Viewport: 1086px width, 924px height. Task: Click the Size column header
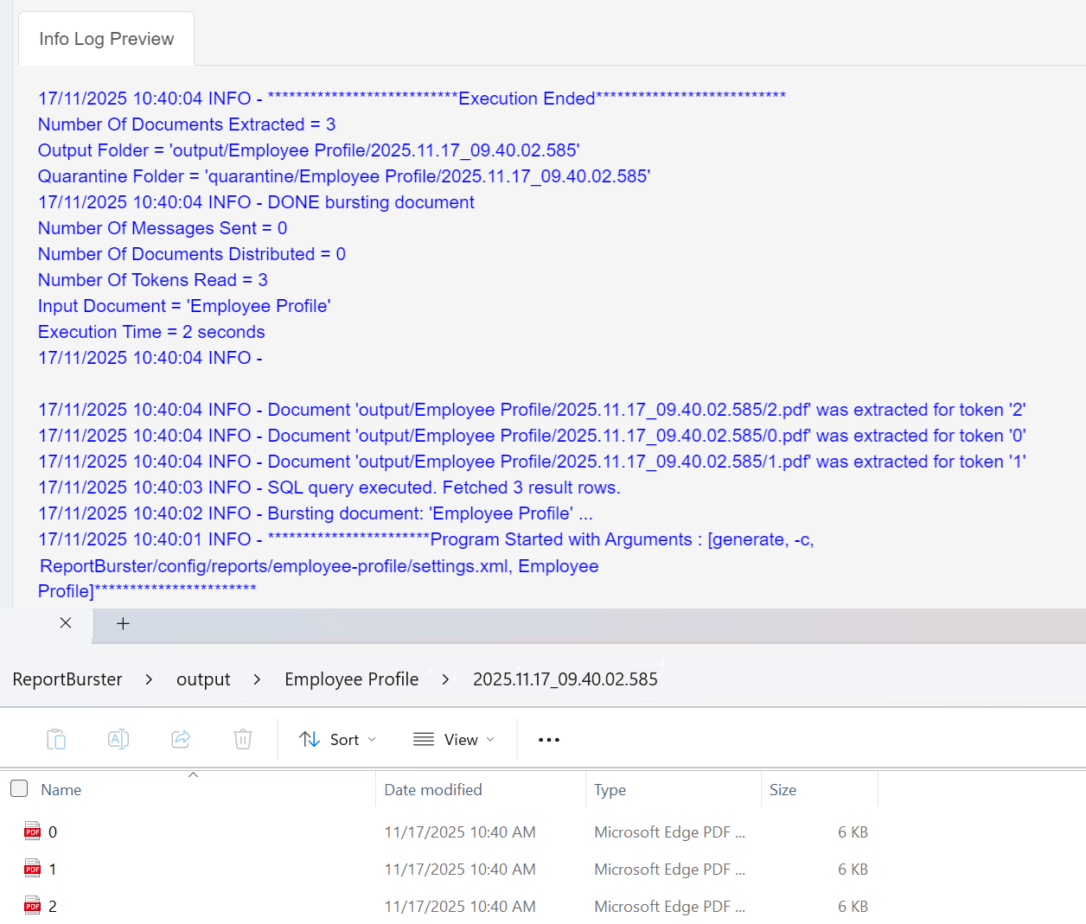pos(783,789)
